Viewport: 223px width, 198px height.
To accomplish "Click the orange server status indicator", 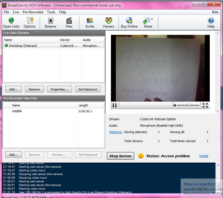I will (x=141, y=156).
